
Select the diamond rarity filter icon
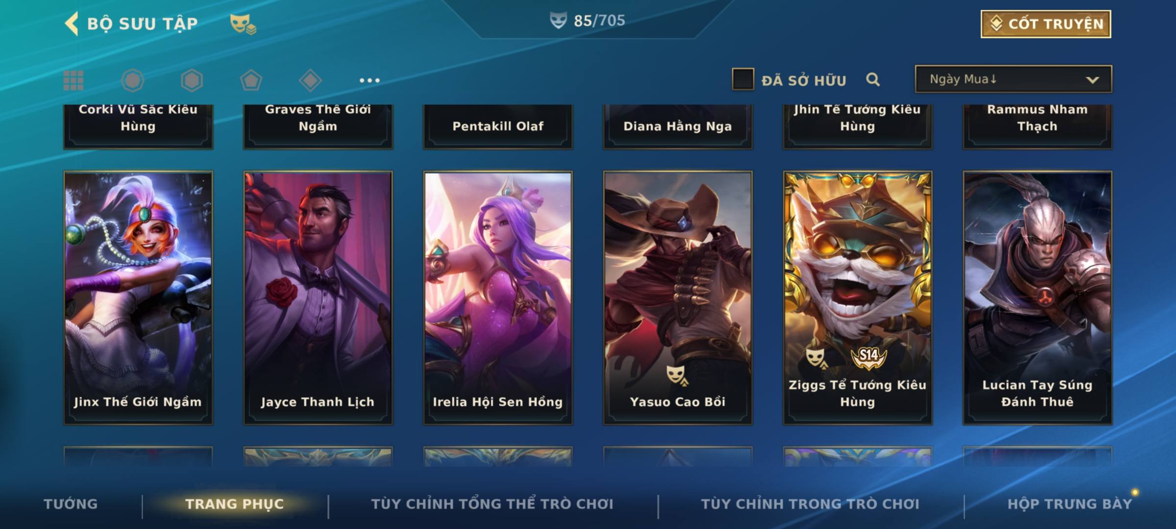(310, 80)
